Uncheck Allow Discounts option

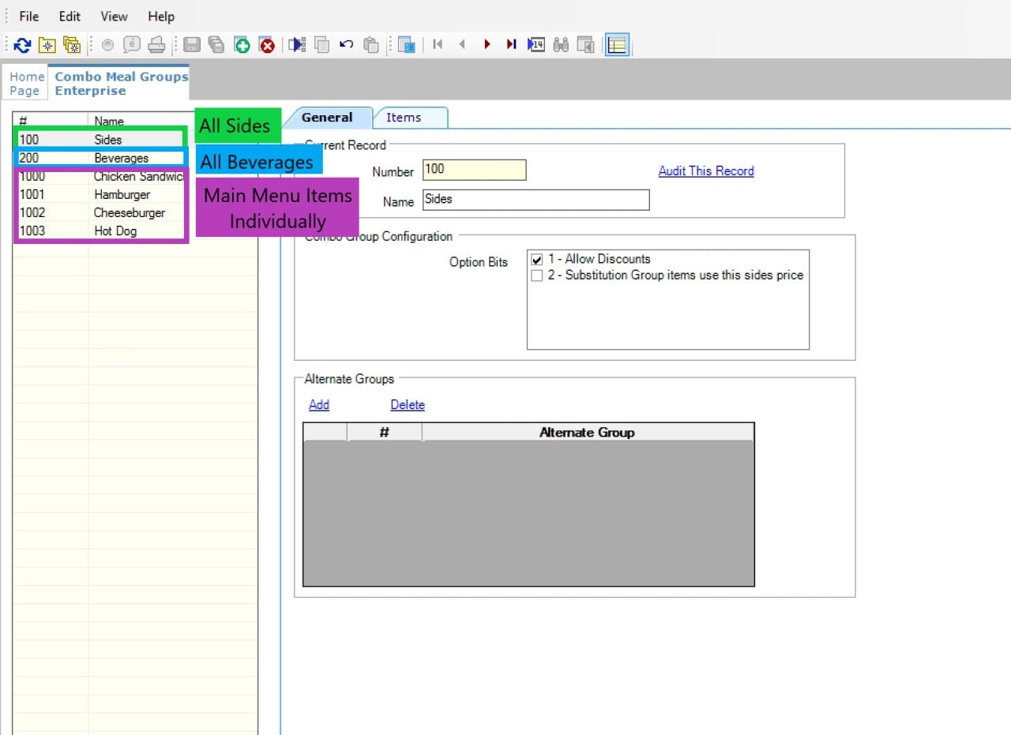pyautogui.click(x=537, y=259)
